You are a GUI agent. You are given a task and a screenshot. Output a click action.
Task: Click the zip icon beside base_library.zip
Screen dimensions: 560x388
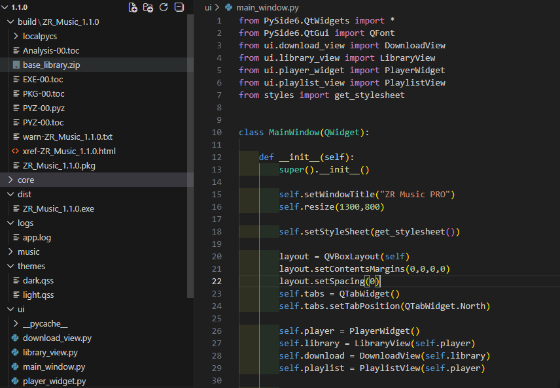[x=16, y=65]
